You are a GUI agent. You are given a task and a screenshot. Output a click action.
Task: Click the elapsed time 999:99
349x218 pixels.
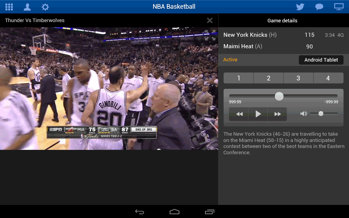tap(235, 102)
